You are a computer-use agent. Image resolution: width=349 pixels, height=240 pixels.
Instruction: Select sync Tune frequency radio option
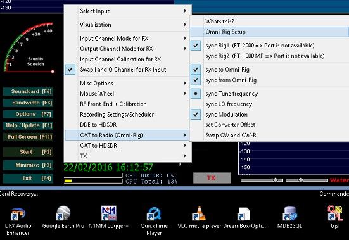196,94
